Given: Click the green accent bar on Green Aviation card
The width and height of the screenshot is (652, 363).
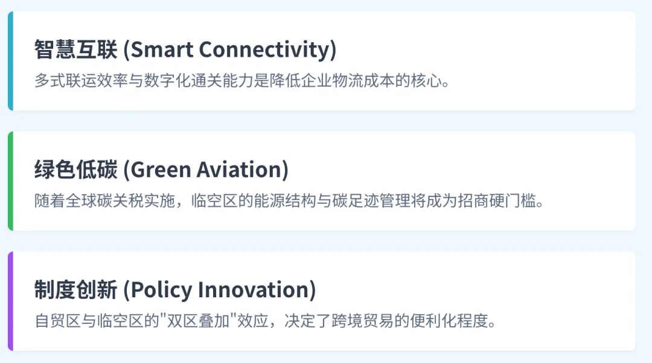Looking at the screenshot, I should pos(10,181).
